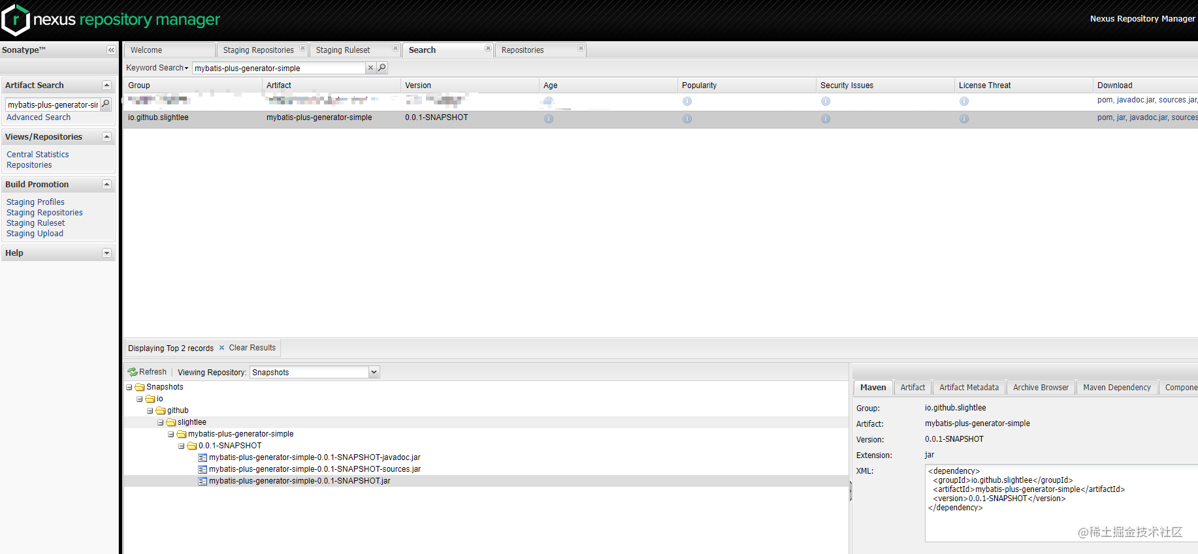Close the Search tab
The width and height of the screenshot is (1198, 554).
click(488, 48)
